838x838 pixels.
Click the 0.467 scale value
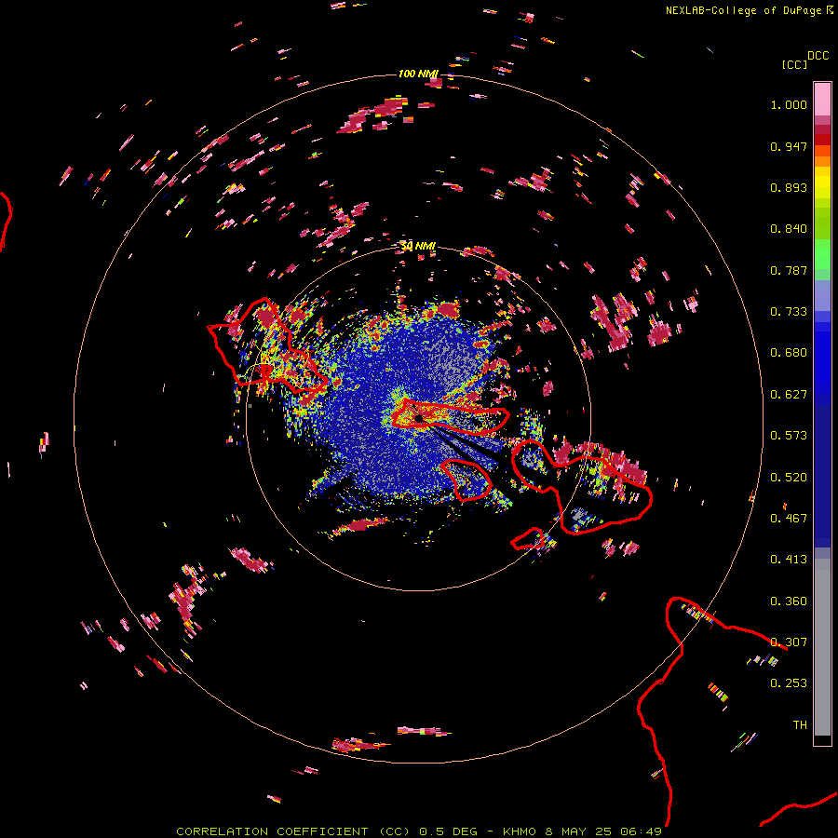tap(789, 519)
